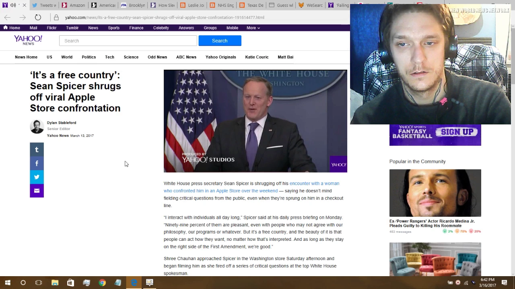Open the Tech news section
This screenshot has height=289, width=515.
point(109,57)
